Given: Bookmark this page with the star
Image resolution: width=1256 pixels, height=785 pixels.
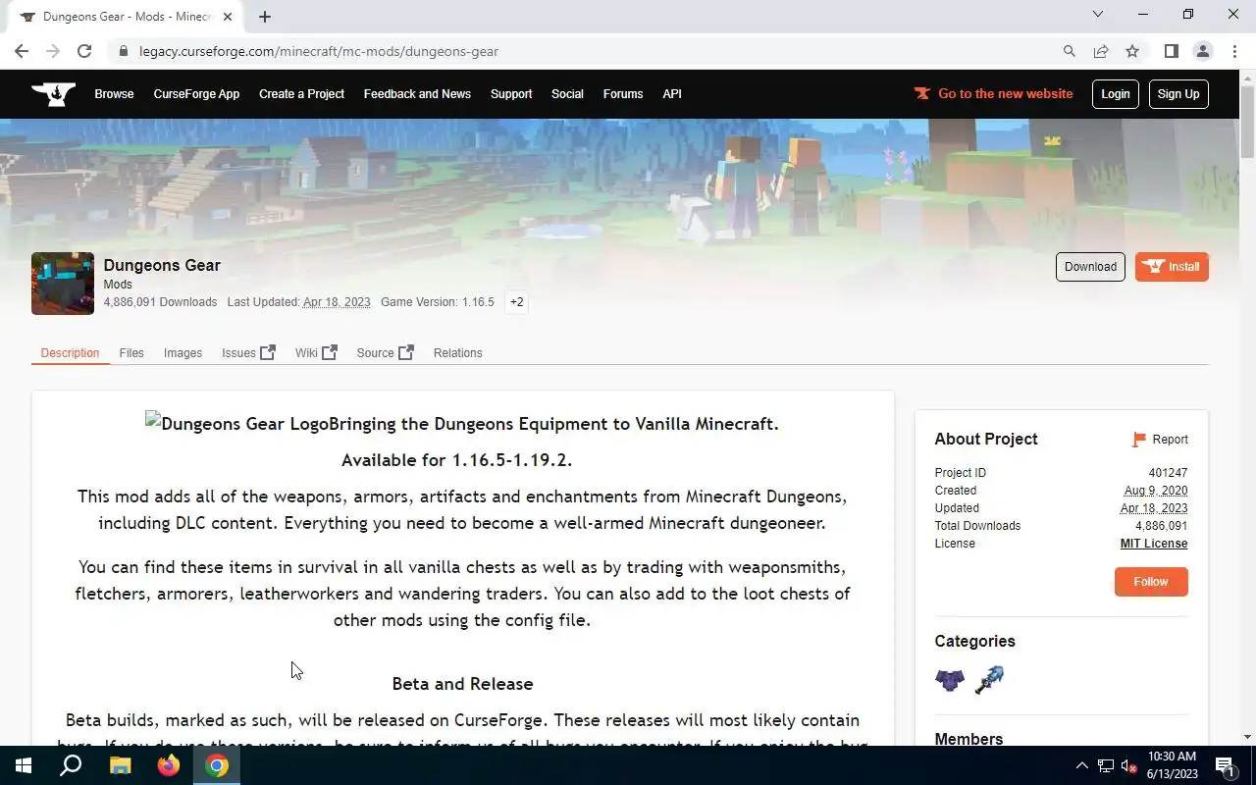Looking at the screenshot, I should (x=1132, y=51).
